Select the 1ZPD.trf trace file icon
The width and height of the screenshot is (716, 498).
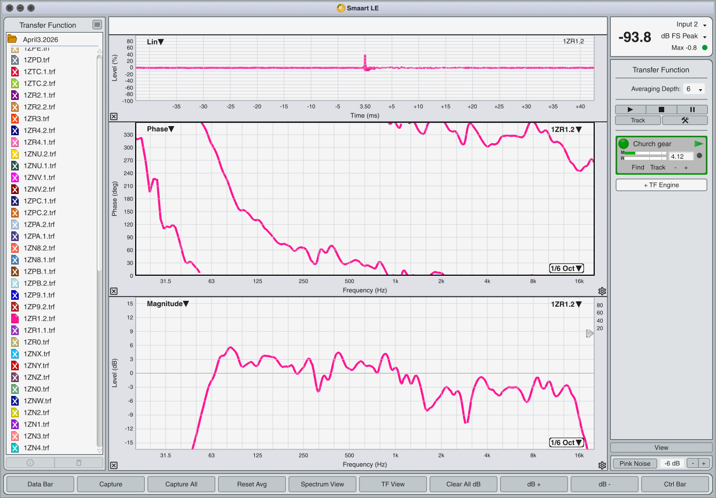(15, 60)
